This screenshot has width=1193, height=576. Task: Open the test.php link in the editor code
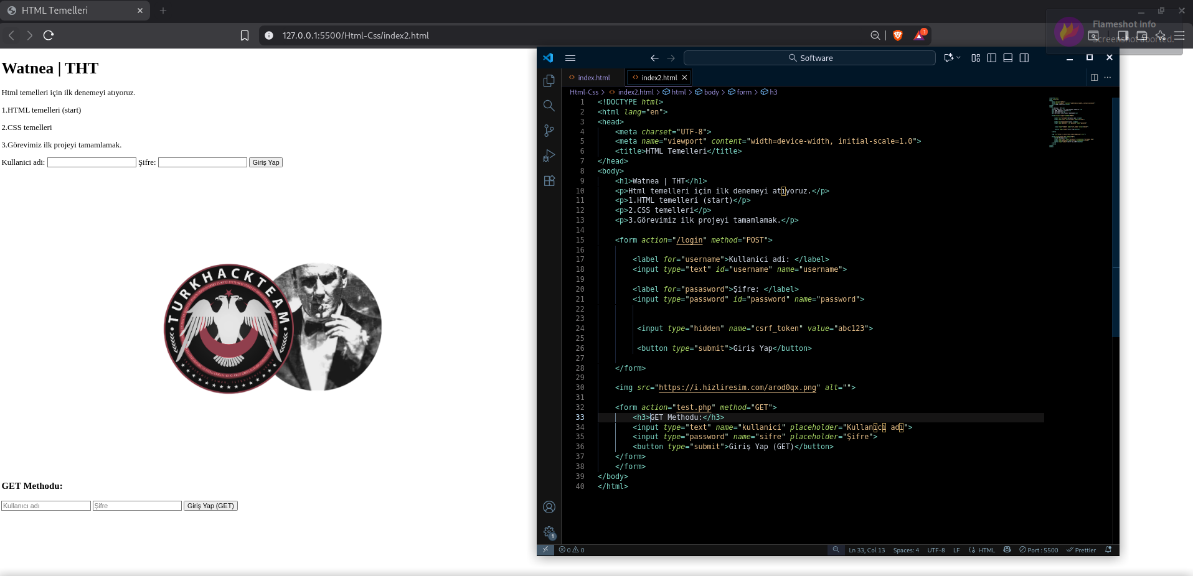click(694, 407)
